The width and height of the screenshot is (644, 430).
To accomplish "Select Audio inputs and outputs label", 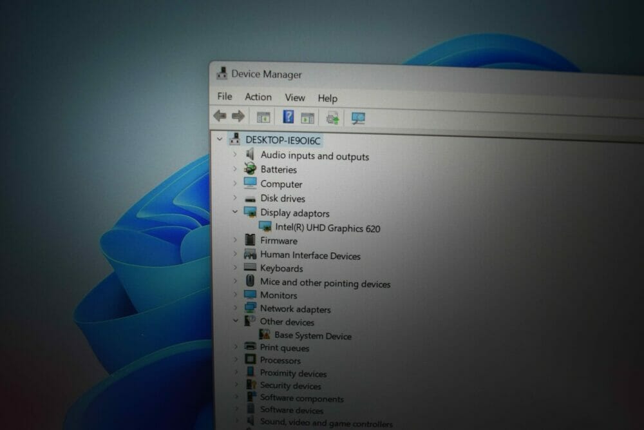I will pos(315,156).
